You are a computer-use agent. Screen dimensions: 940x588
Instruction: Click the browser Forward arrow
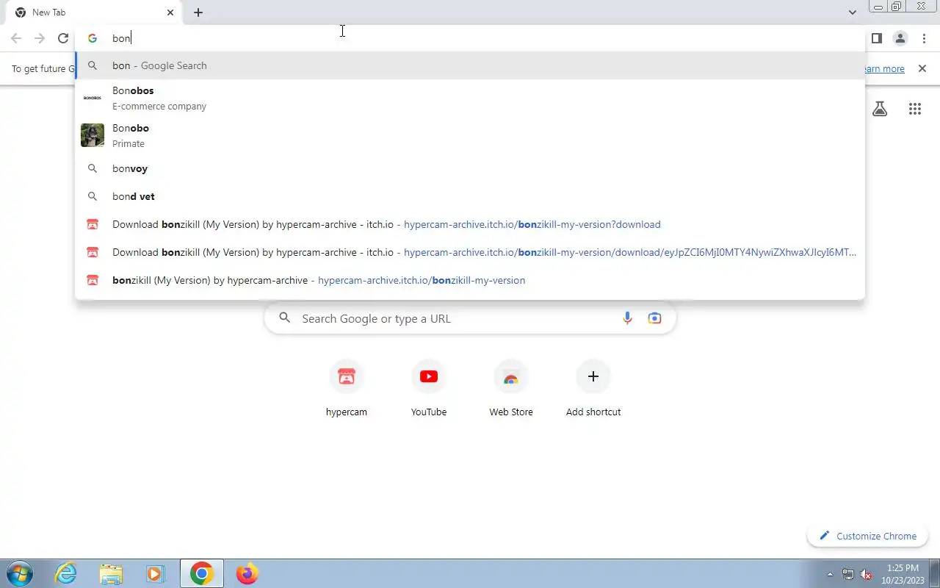coord(40,38)
